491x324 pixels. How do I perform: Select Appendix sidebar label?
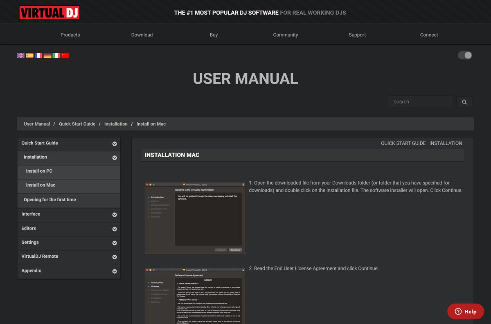(x=31, y=270)
